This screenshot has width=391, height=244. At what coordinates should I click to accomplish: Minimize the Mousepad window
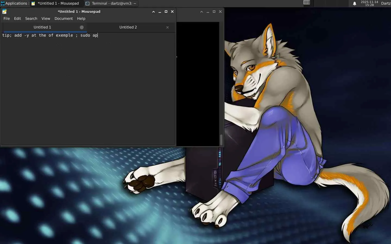click(x=160, y=12)
